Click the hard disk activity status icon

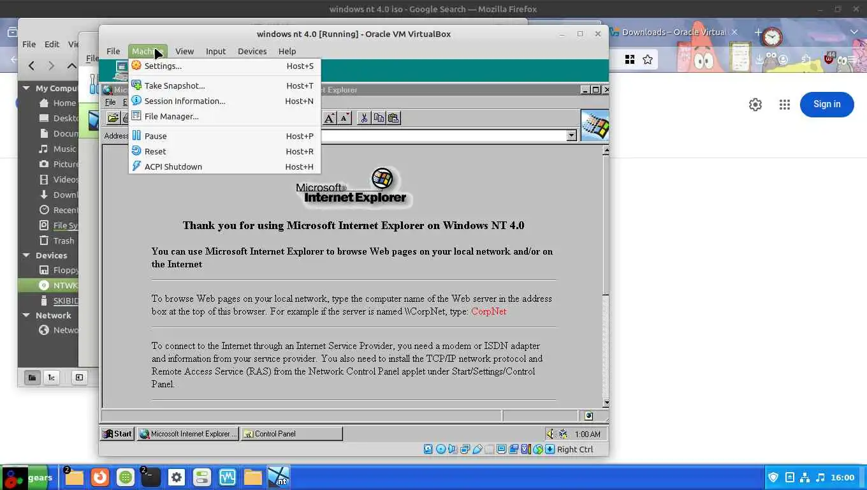point(428,449)
